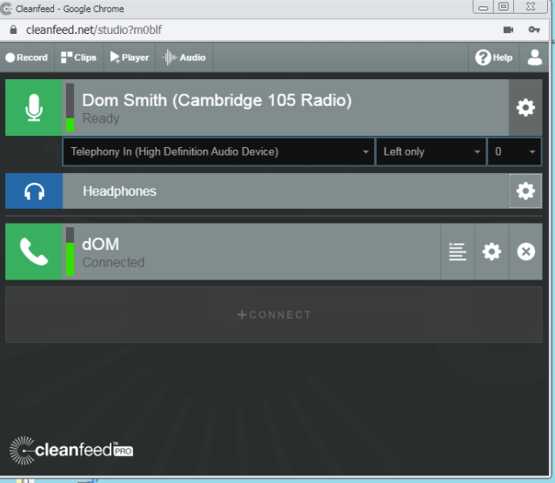Click the password key icon in address bar
This screenshot has width=555, height=483.
[534, 30]
